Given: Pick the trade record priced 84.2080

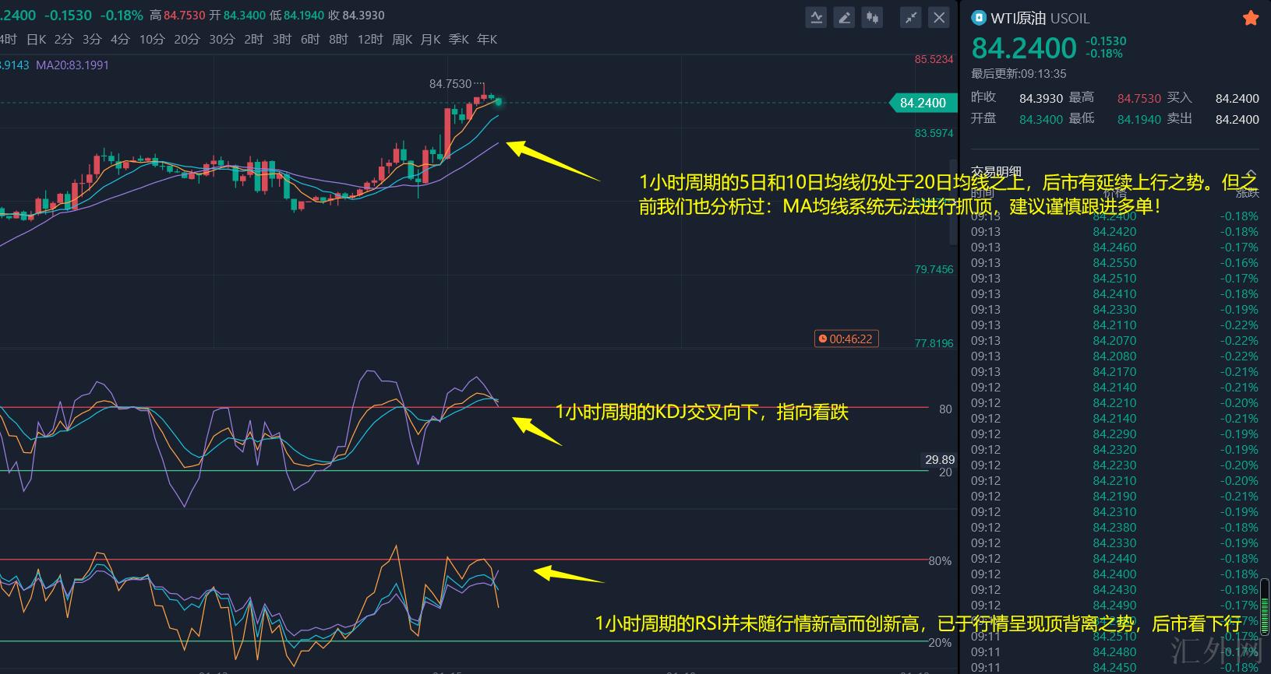Looking at the screenshot, I should coord(1114,356).
